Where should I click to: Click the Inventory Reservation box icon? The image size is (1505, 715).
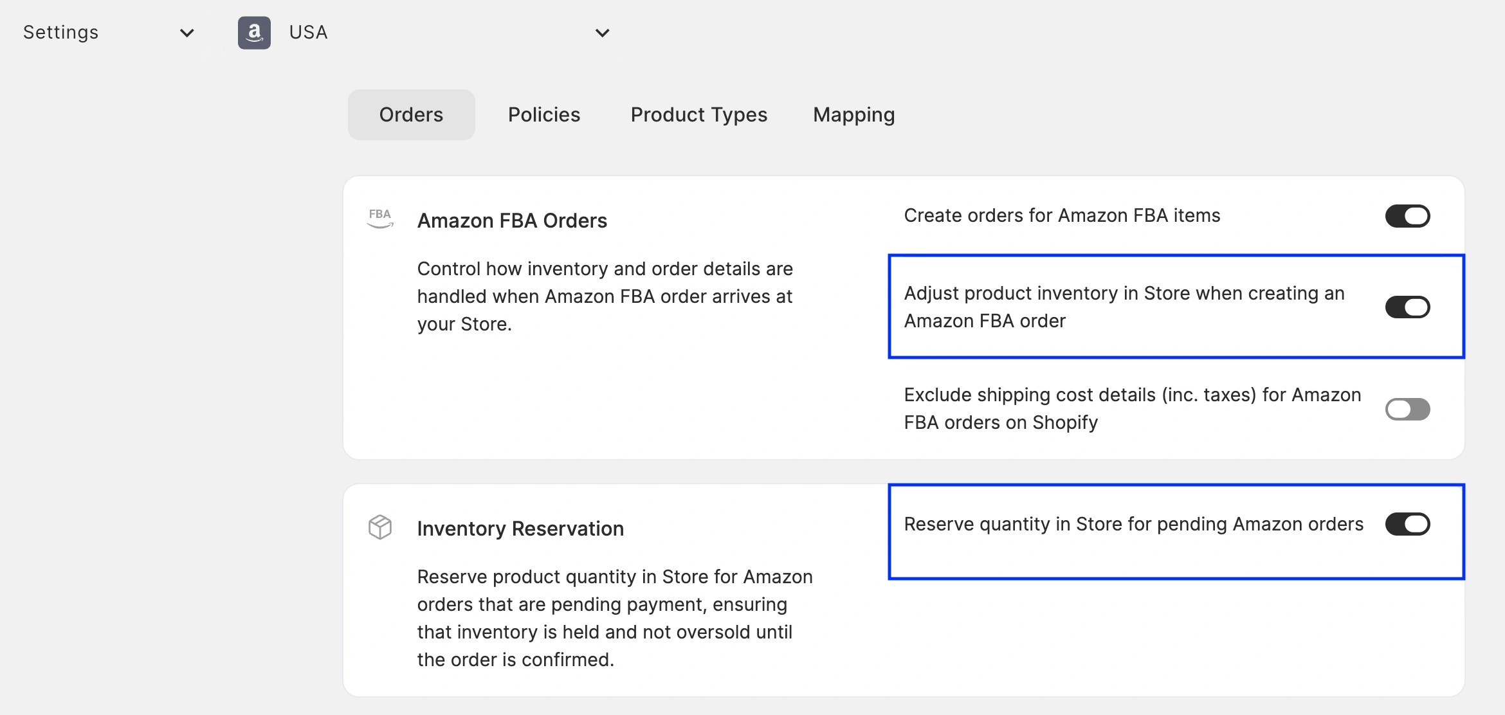[x=380, y=527]
